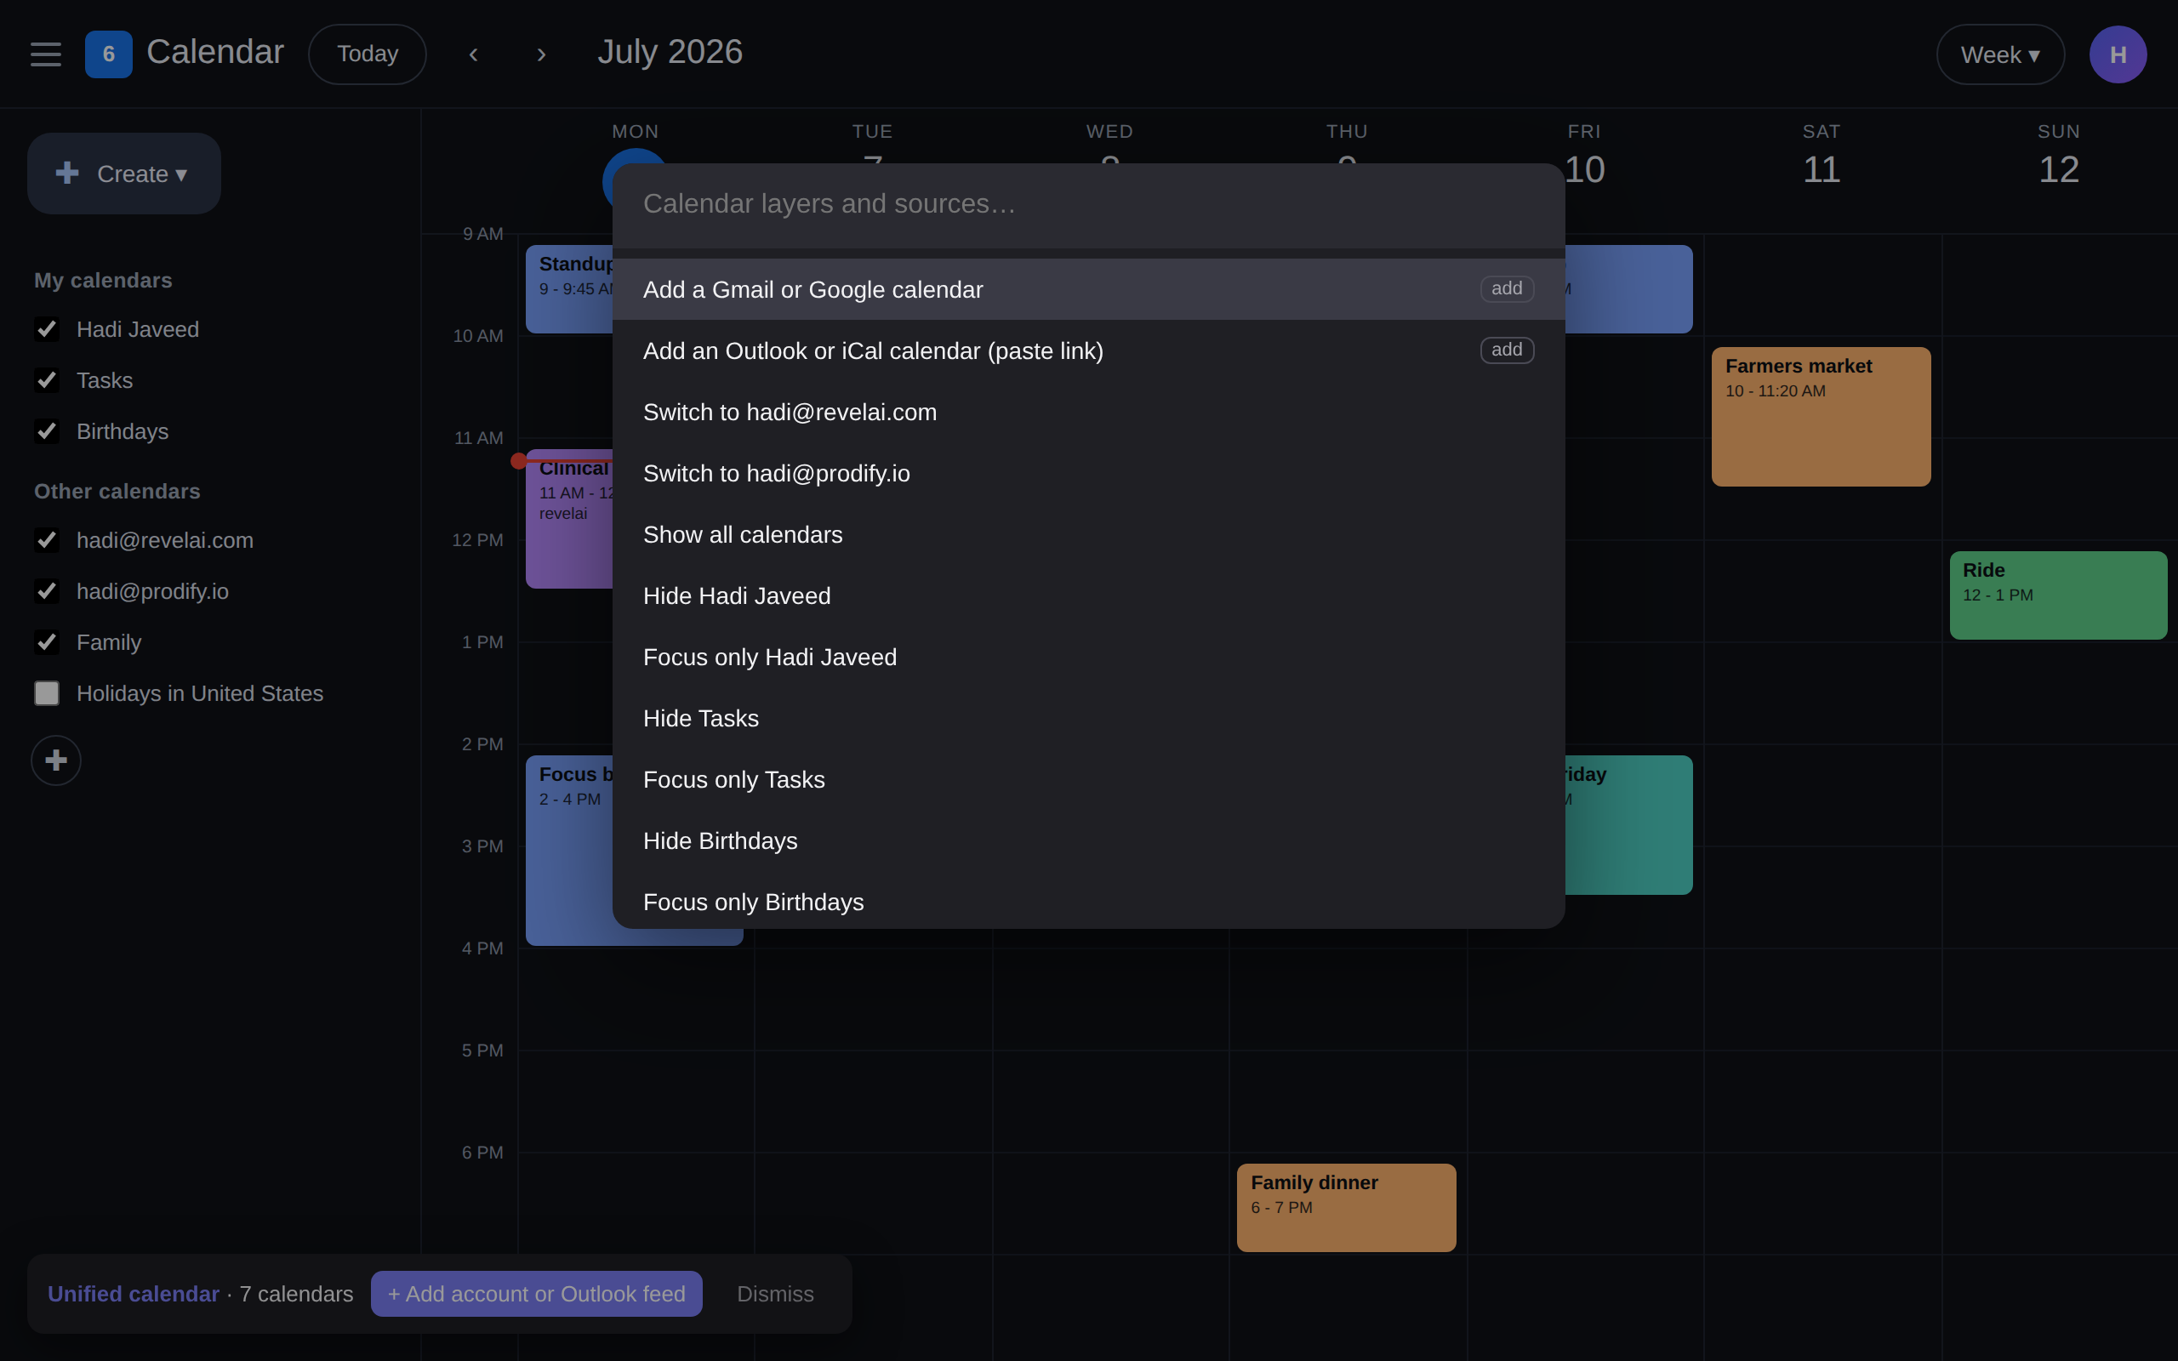The image size is (2178, 1361).
Task: Click the July 2026 month title
Action: pos(670,52)
